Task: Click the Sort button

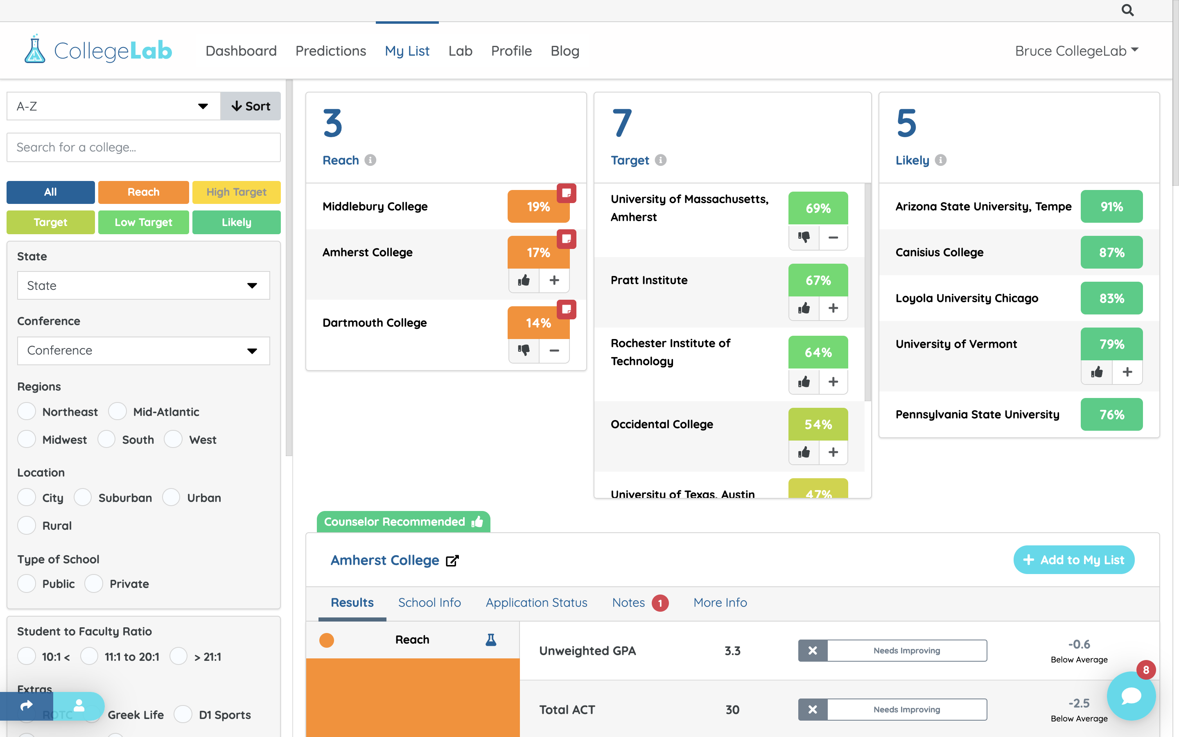Action: [x=251, y=106]
